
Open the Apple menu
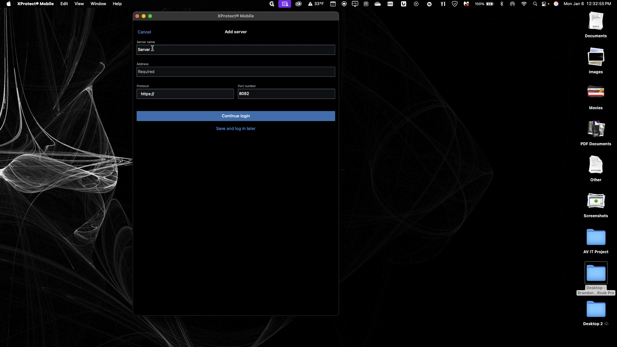[x=9, y=4]
